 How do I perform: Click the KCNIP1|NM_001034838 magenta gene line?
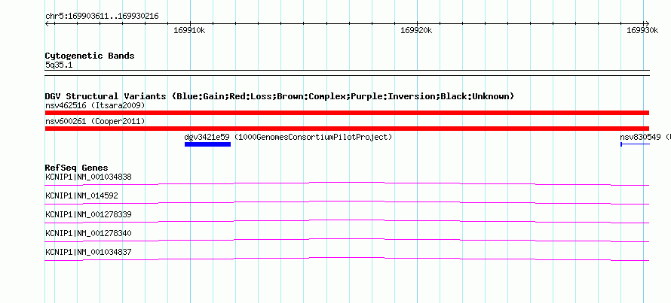(347, 183)
